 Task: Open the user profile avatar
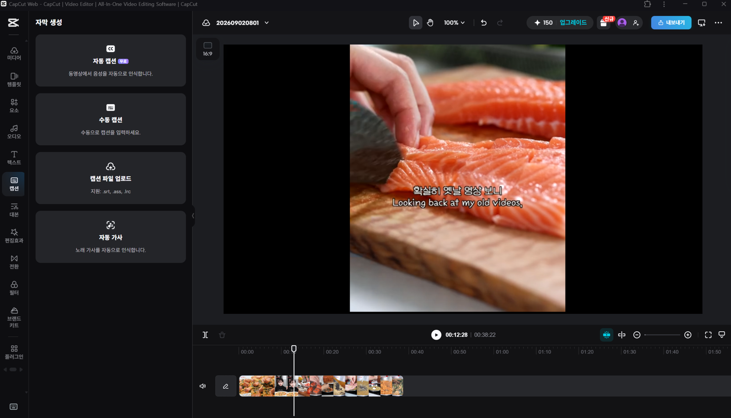(x=622, y=22)
